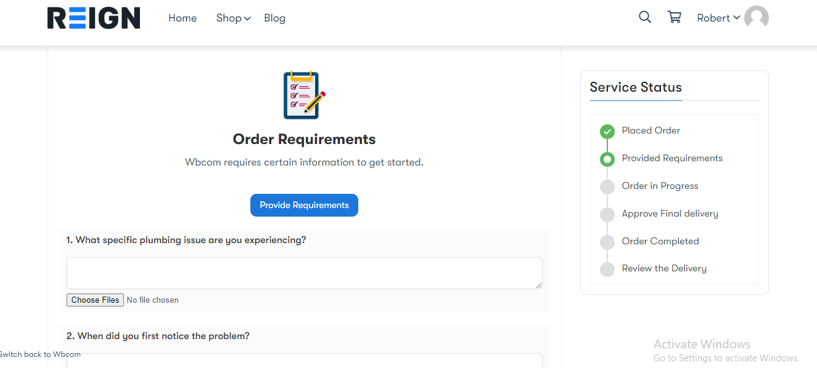The image size is (817, 368).
Task: Click the green Placed Order checkmark
Action: (x=607, y=131)
